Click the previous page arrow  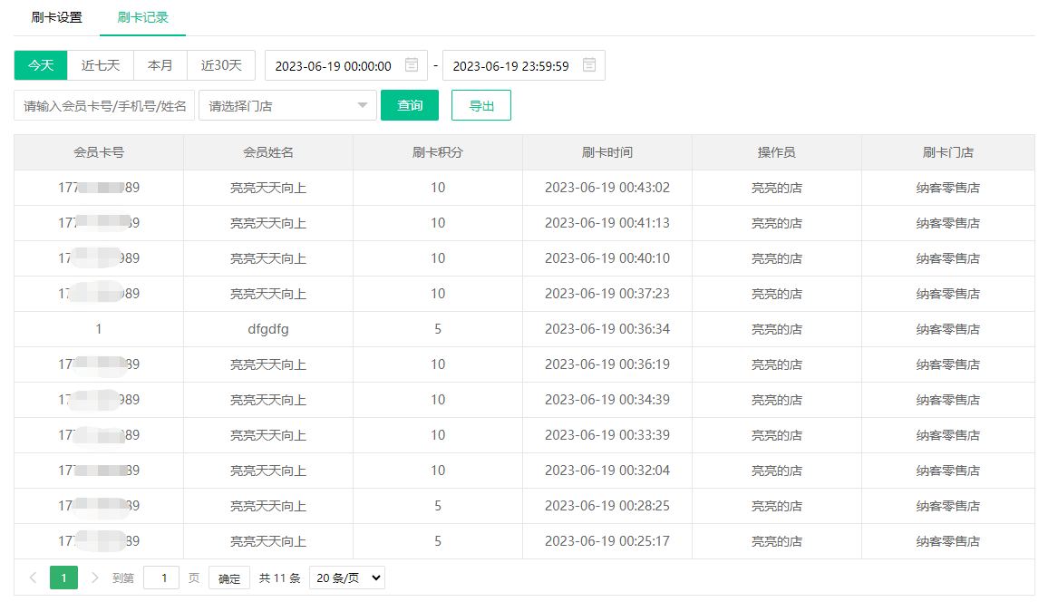(x=33, y=578)
